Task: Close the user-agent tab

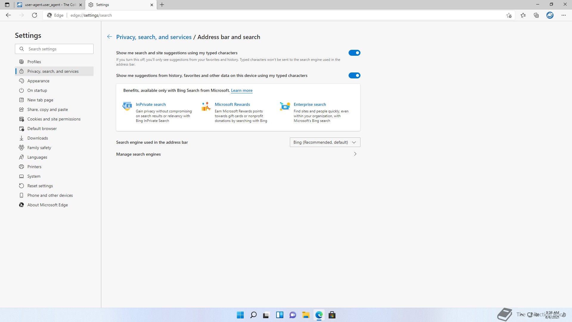Action: coord(80,5)
